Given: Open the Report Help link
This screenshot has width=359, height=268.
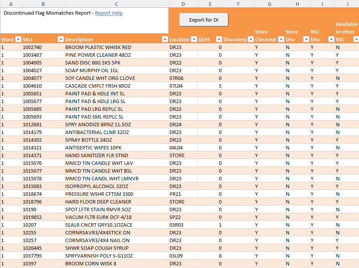Looking at the screenshot, I should tap(109, 13).
